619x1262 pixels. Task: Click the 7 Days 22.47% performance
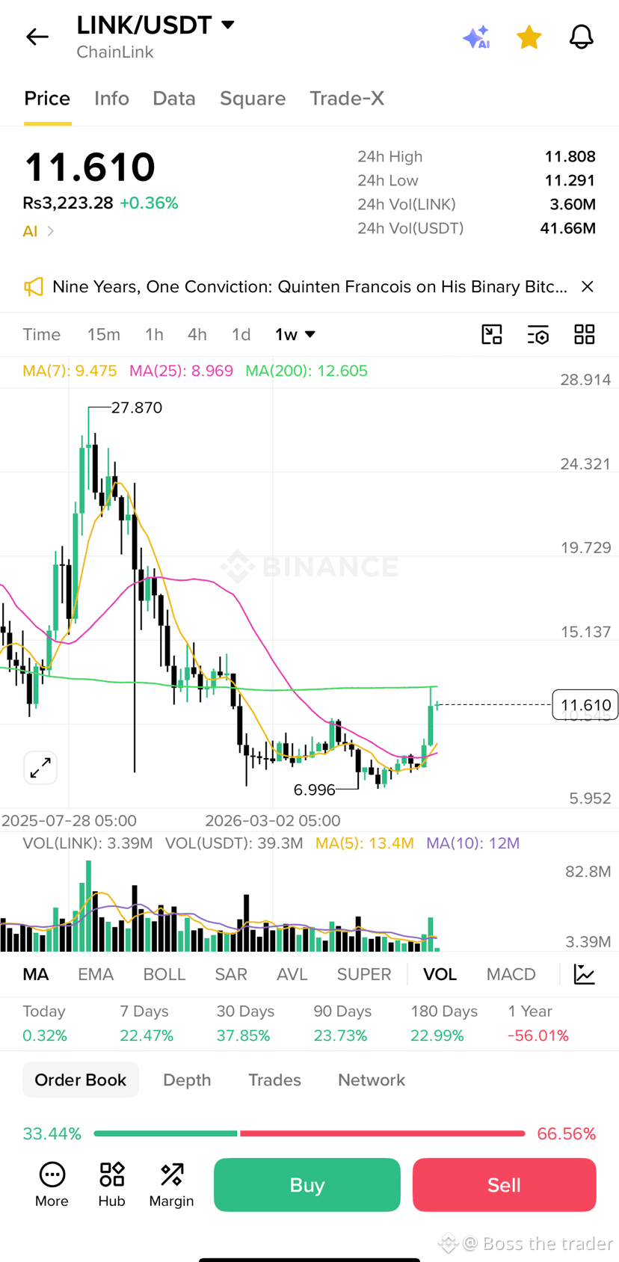(x=147, y=1024)
